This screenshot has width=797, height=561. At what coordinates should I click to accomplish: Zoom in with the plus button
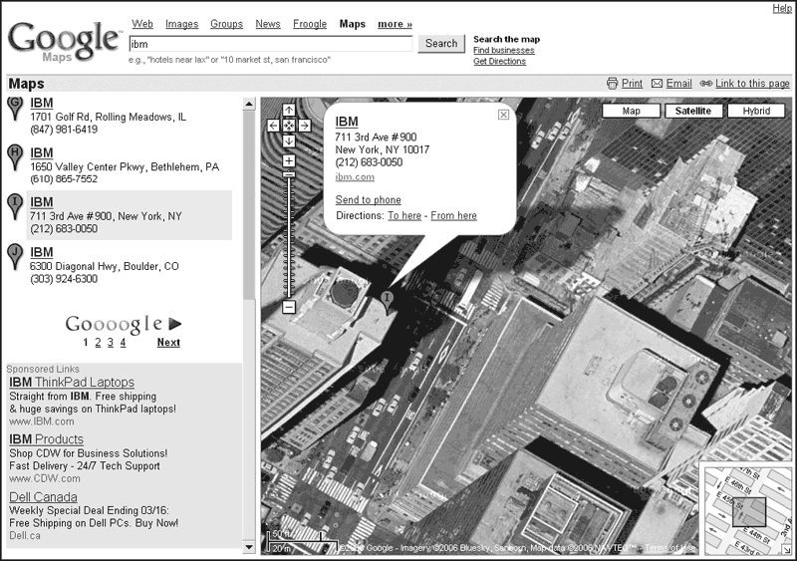click(x=289, y=160)
